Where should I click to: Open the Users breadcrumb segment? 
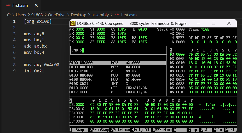(21, 15)
